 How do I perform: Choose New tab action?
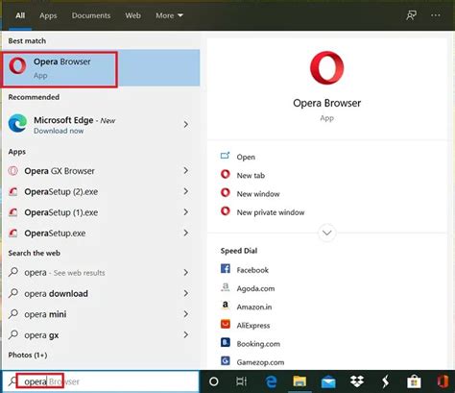click(x=251, y=175)
